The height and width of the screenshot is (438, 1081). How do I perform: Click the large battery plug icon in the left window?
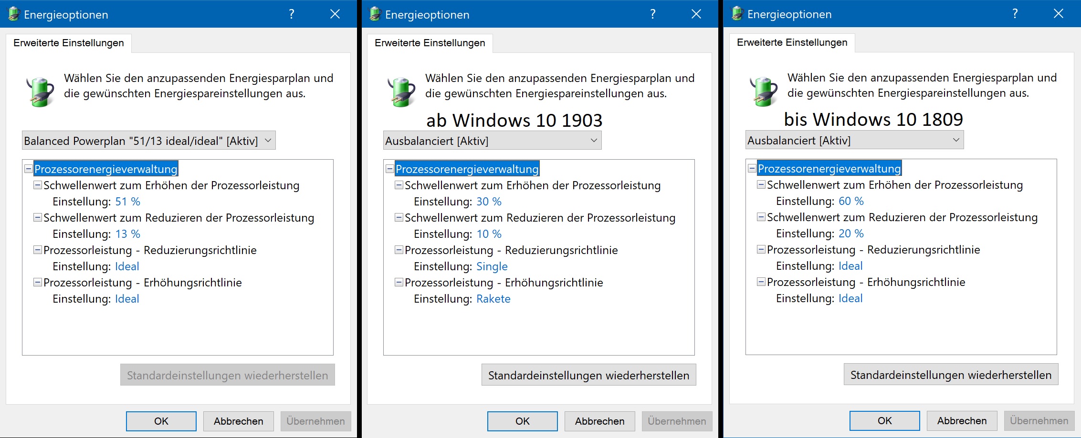pyautogui.click(x=40, y=92)
